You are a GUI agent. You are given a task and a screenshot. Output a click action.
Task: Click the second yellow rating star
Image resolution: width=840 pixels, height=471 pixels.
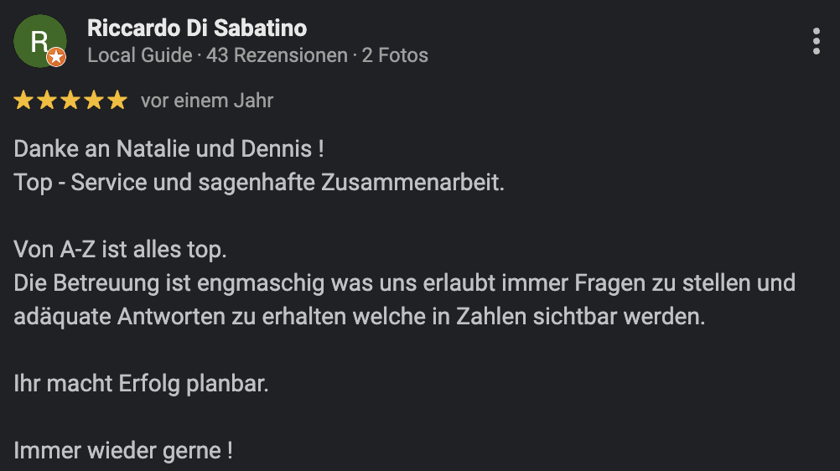[x=47, y=101]
